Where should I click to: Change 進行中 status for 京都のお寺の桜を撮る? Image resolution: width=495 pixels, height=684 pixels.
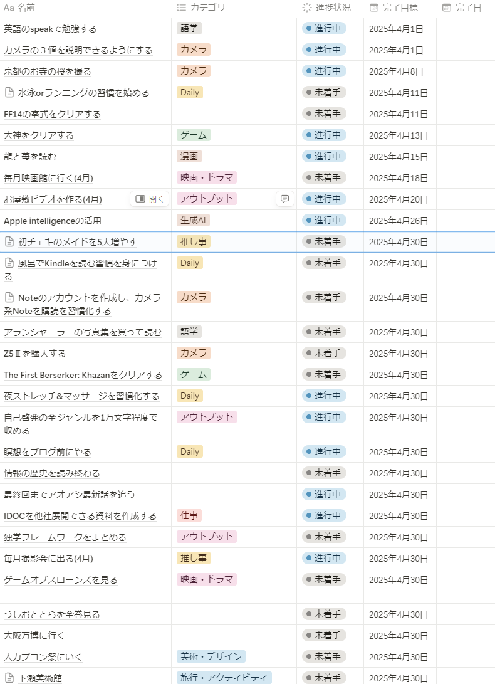[x=324, y=71]
